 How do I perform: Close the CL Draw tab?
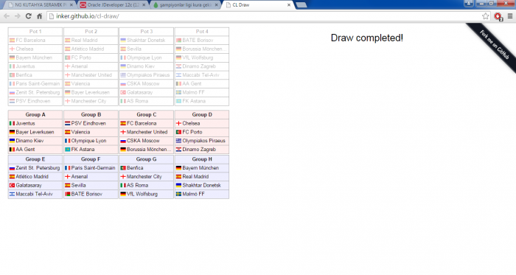(x=289, y=5)
